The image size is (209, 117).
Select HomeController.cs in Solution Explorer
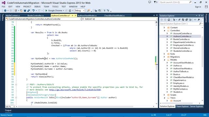point(182,48)
